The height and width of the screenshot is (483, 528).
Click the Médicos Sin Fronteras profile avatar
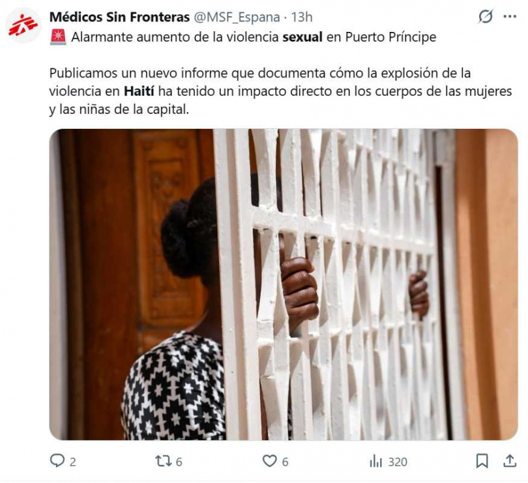coord(23,25)
